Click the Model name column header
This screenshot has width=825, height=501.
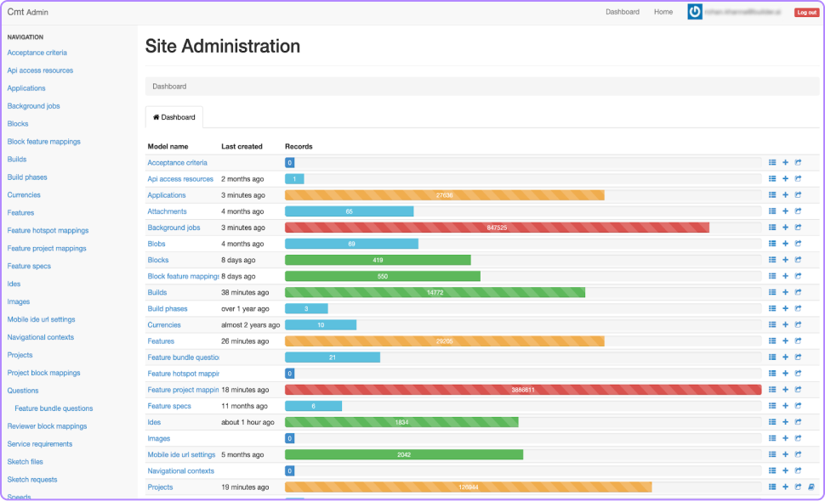(168, 147)
